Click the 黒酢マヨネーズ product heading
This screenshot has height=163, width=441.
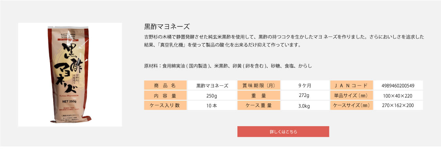coord(167,26)
